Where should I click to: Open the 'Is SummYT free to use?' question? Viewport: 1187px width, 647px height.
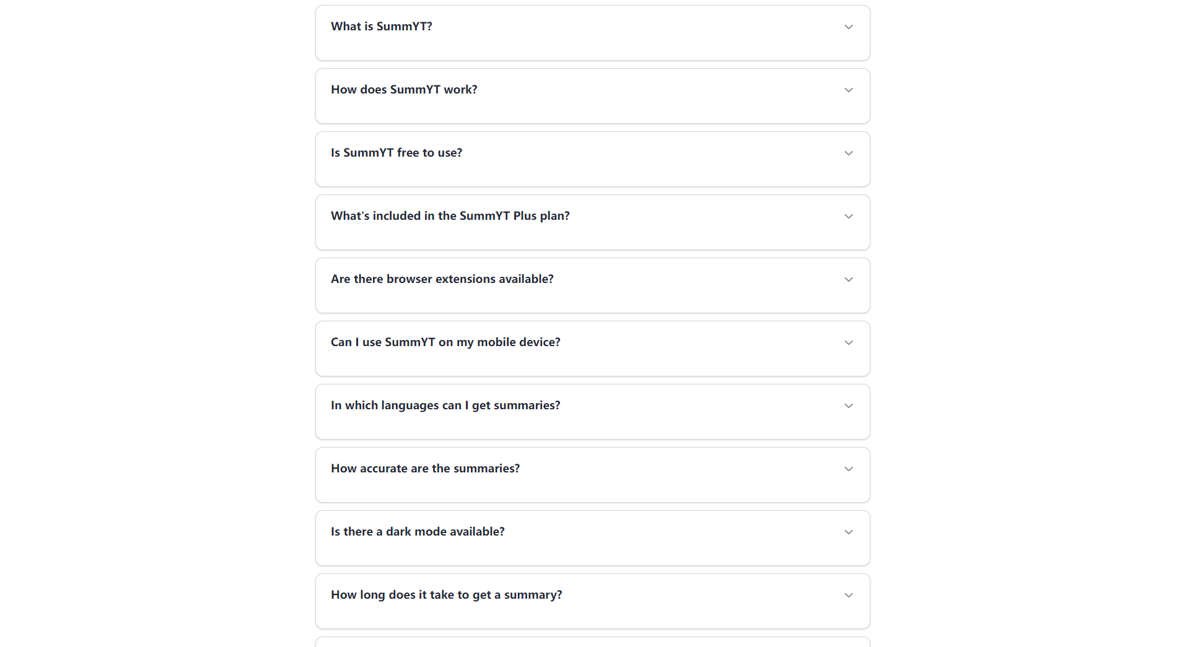[x=396, y=153]
